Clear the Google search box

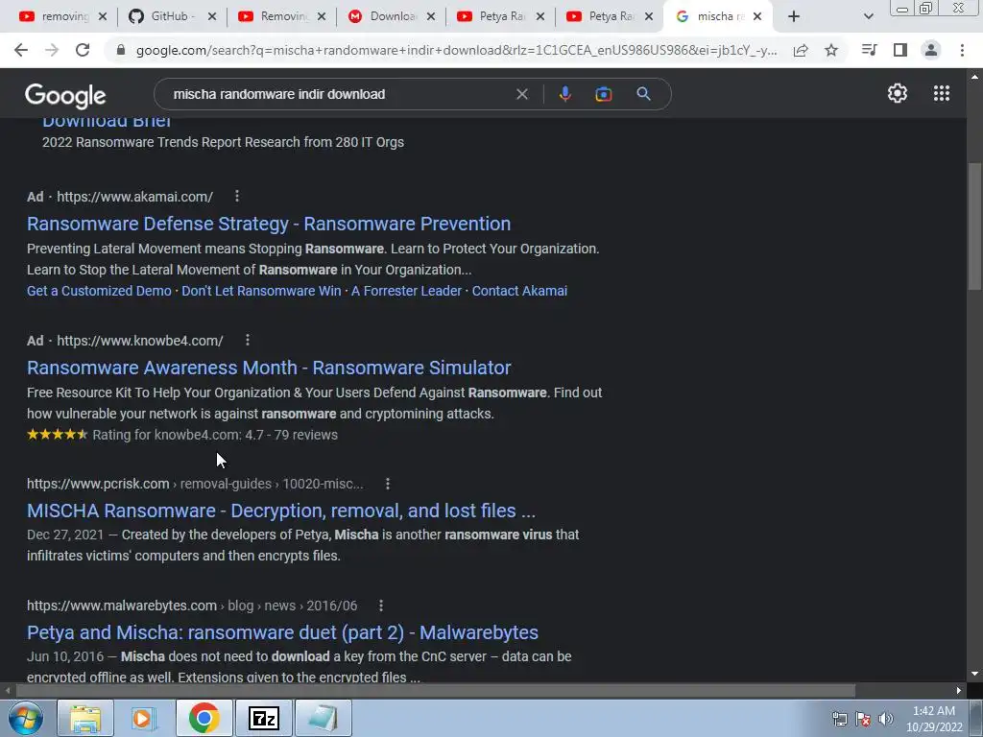coord(521,94)
